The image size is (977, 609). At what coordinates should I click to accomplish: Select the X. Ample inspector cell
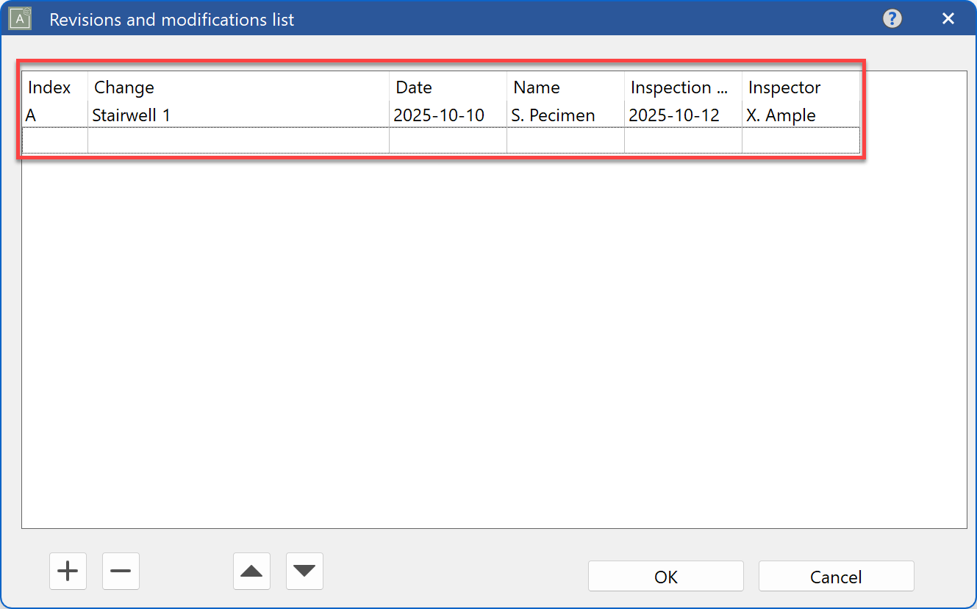[800, 115]
